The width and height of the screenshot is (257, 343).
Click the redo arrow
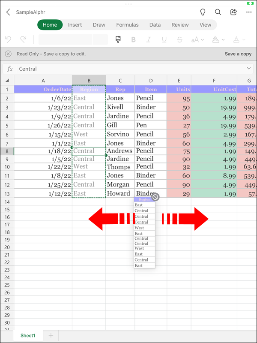point(23,39)
